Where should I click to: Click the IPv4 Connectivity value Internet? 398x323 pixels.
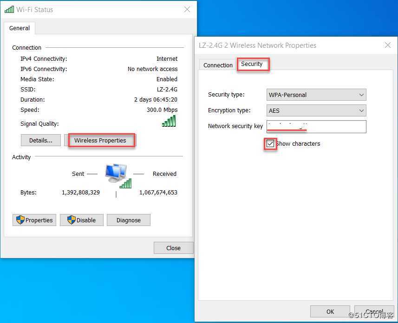pyautogui.click(x=167, y=58)
